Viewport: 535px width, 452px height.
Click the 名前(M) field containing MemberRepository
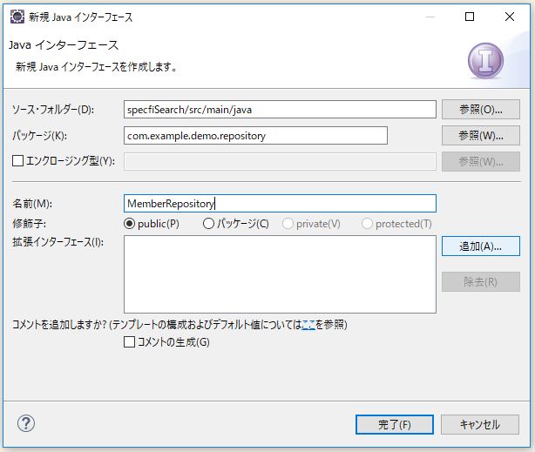(280, 204)
